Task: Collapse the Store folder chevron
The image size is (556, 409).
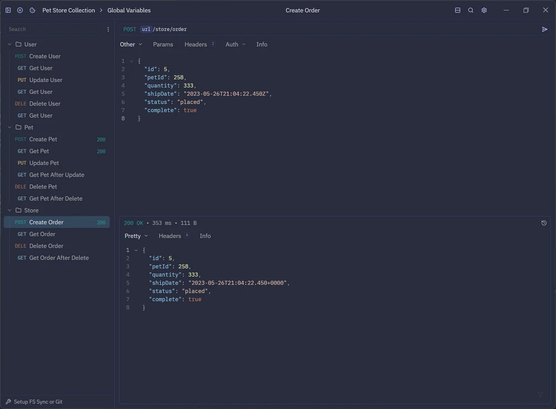Action: pyautogui.click(x=10, y=210)
